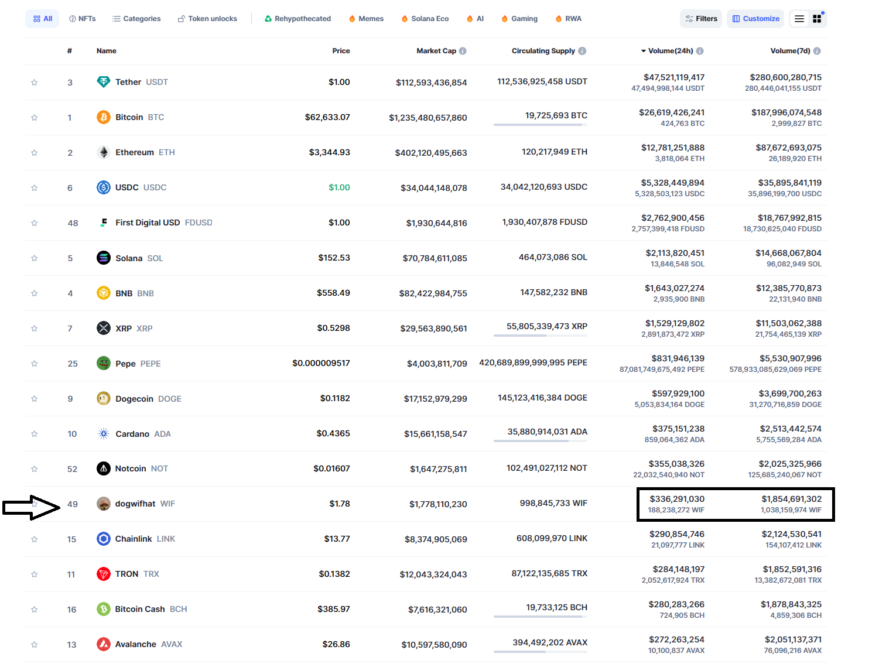This screenshot has width=879, height=667.
Task: Sort by the Volume(7d) column header
Action: 790,51
